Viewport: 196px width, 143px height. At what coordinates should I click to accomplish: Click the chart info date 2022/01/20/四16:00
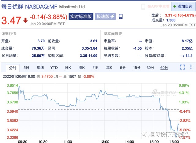pos(19,77)
